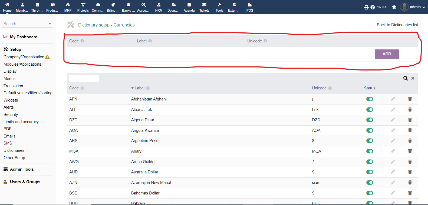The height and width of the screenshot is (205, 428).
Task: Open the Translation setup page
Action: [x=13, y=86]
